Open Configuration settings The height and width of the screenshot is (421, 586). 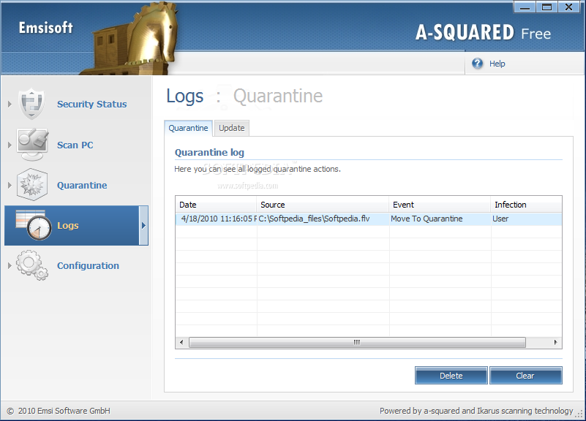[88, 266]
